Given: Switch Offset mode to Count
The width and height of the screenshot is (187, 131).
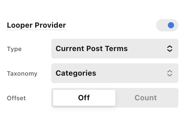Looking at the screenshot, I should coord(146,98).
